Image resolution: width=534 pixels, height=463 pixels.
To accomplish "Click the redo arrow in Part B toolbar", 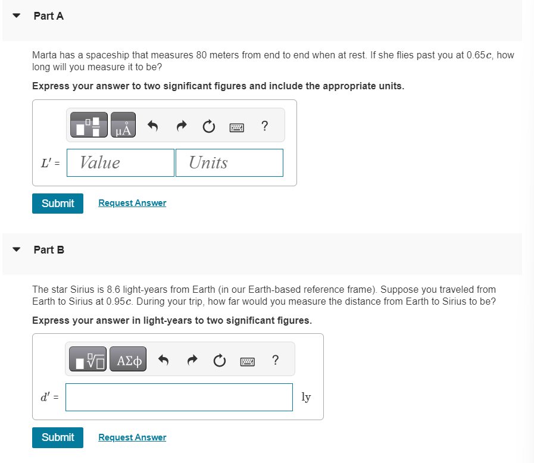I will [192, 359].
